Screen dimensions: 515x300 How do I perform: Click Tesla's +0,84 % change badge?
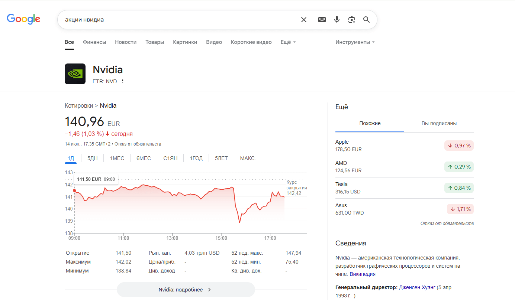pos(459,188)
